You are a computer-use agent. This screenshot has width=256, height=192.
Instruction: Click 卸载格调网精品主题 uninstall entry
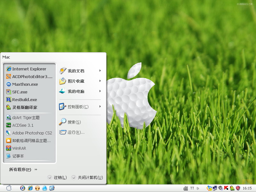click(x=29, y=140)
